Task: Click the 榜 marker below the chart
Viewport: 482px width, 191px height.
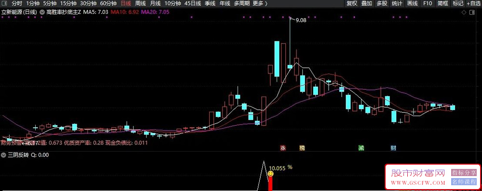Action: click(302, 148)
